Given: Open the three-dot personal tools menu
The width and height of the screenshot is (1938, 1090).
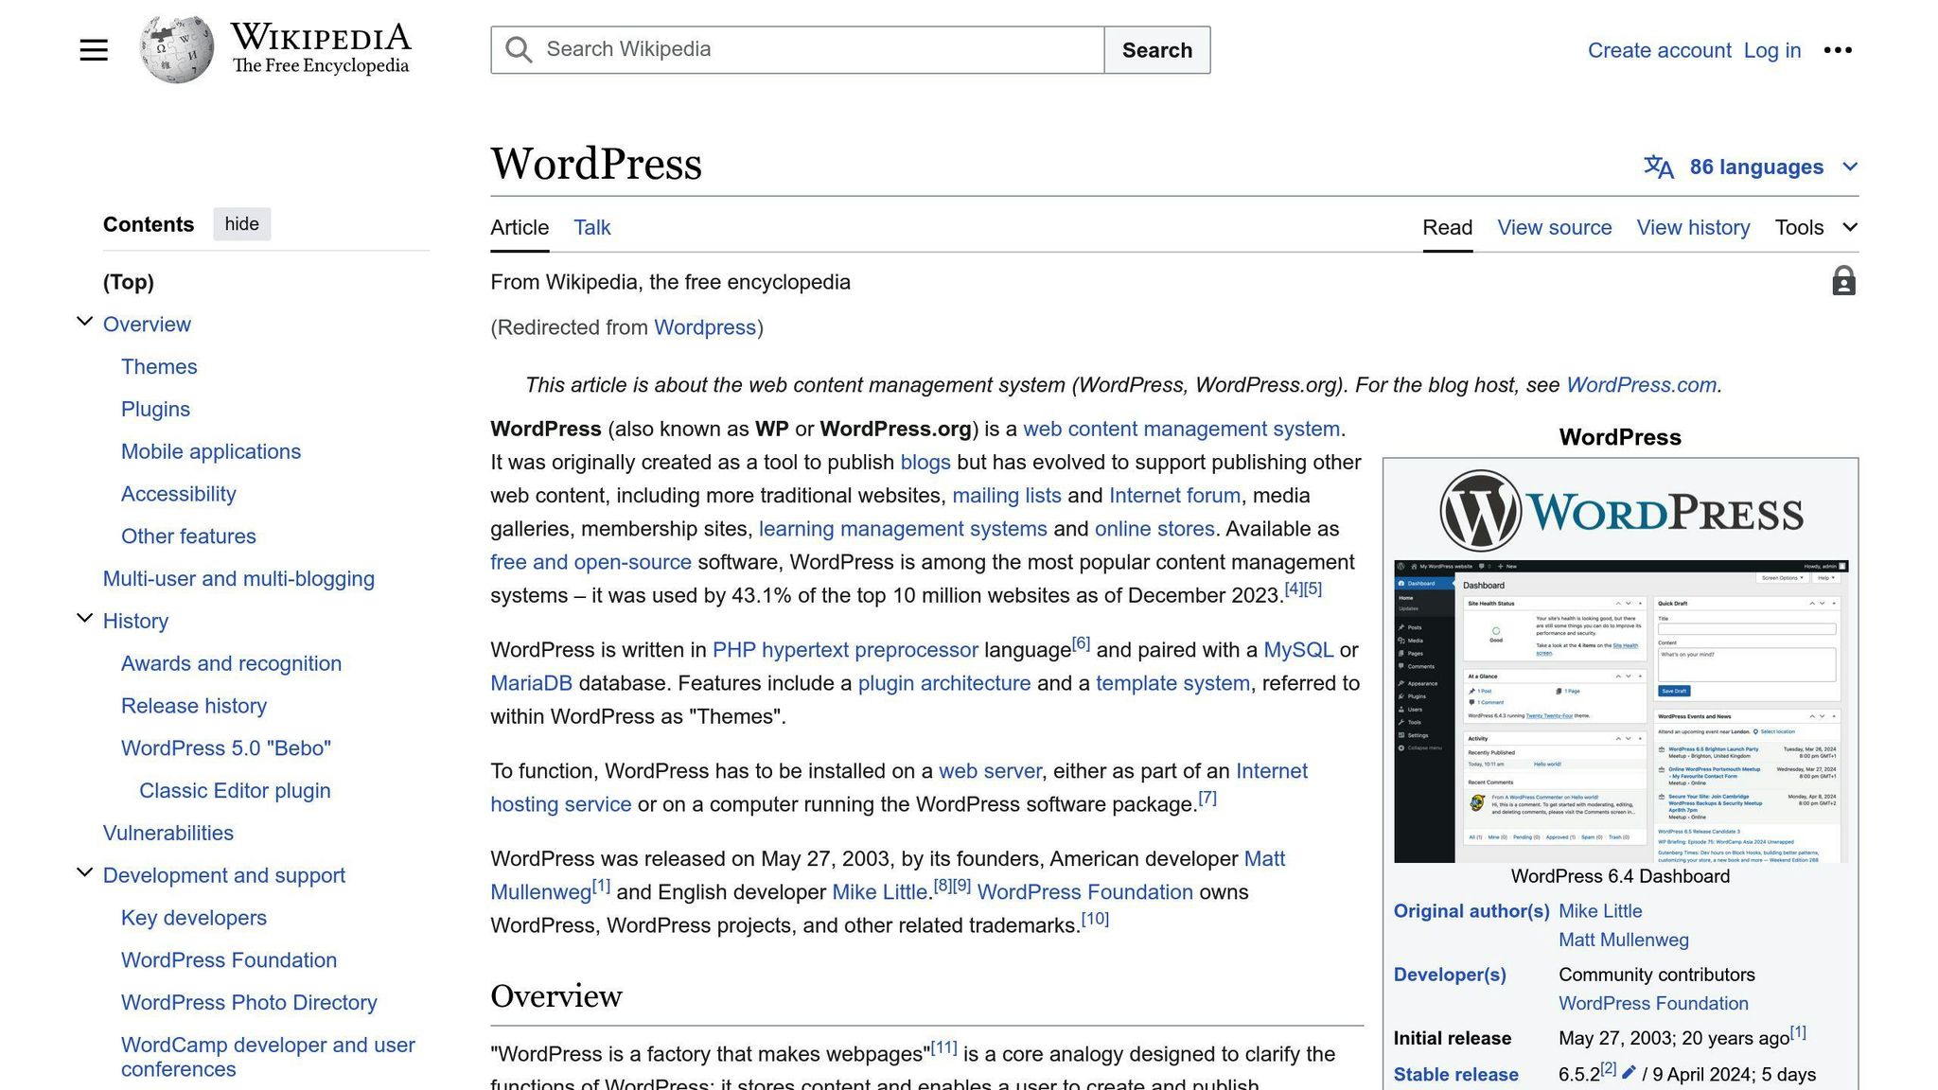Looking at the screenshot, I should (x=1838, y=50).
